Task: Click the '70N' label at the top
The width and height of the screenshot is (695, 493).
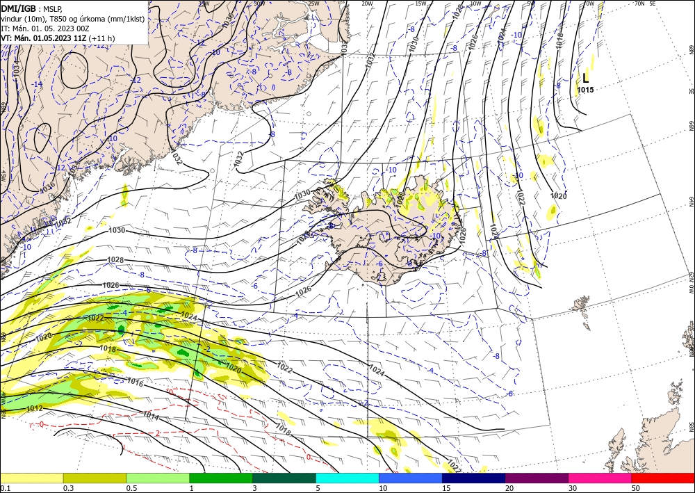Action: click(639, 3)
